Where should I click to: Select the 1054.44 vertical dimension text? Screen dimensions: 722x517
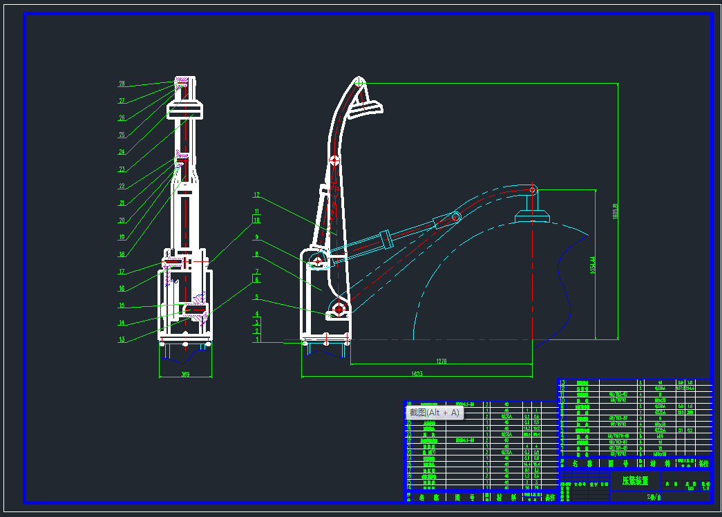pos(592,265)
